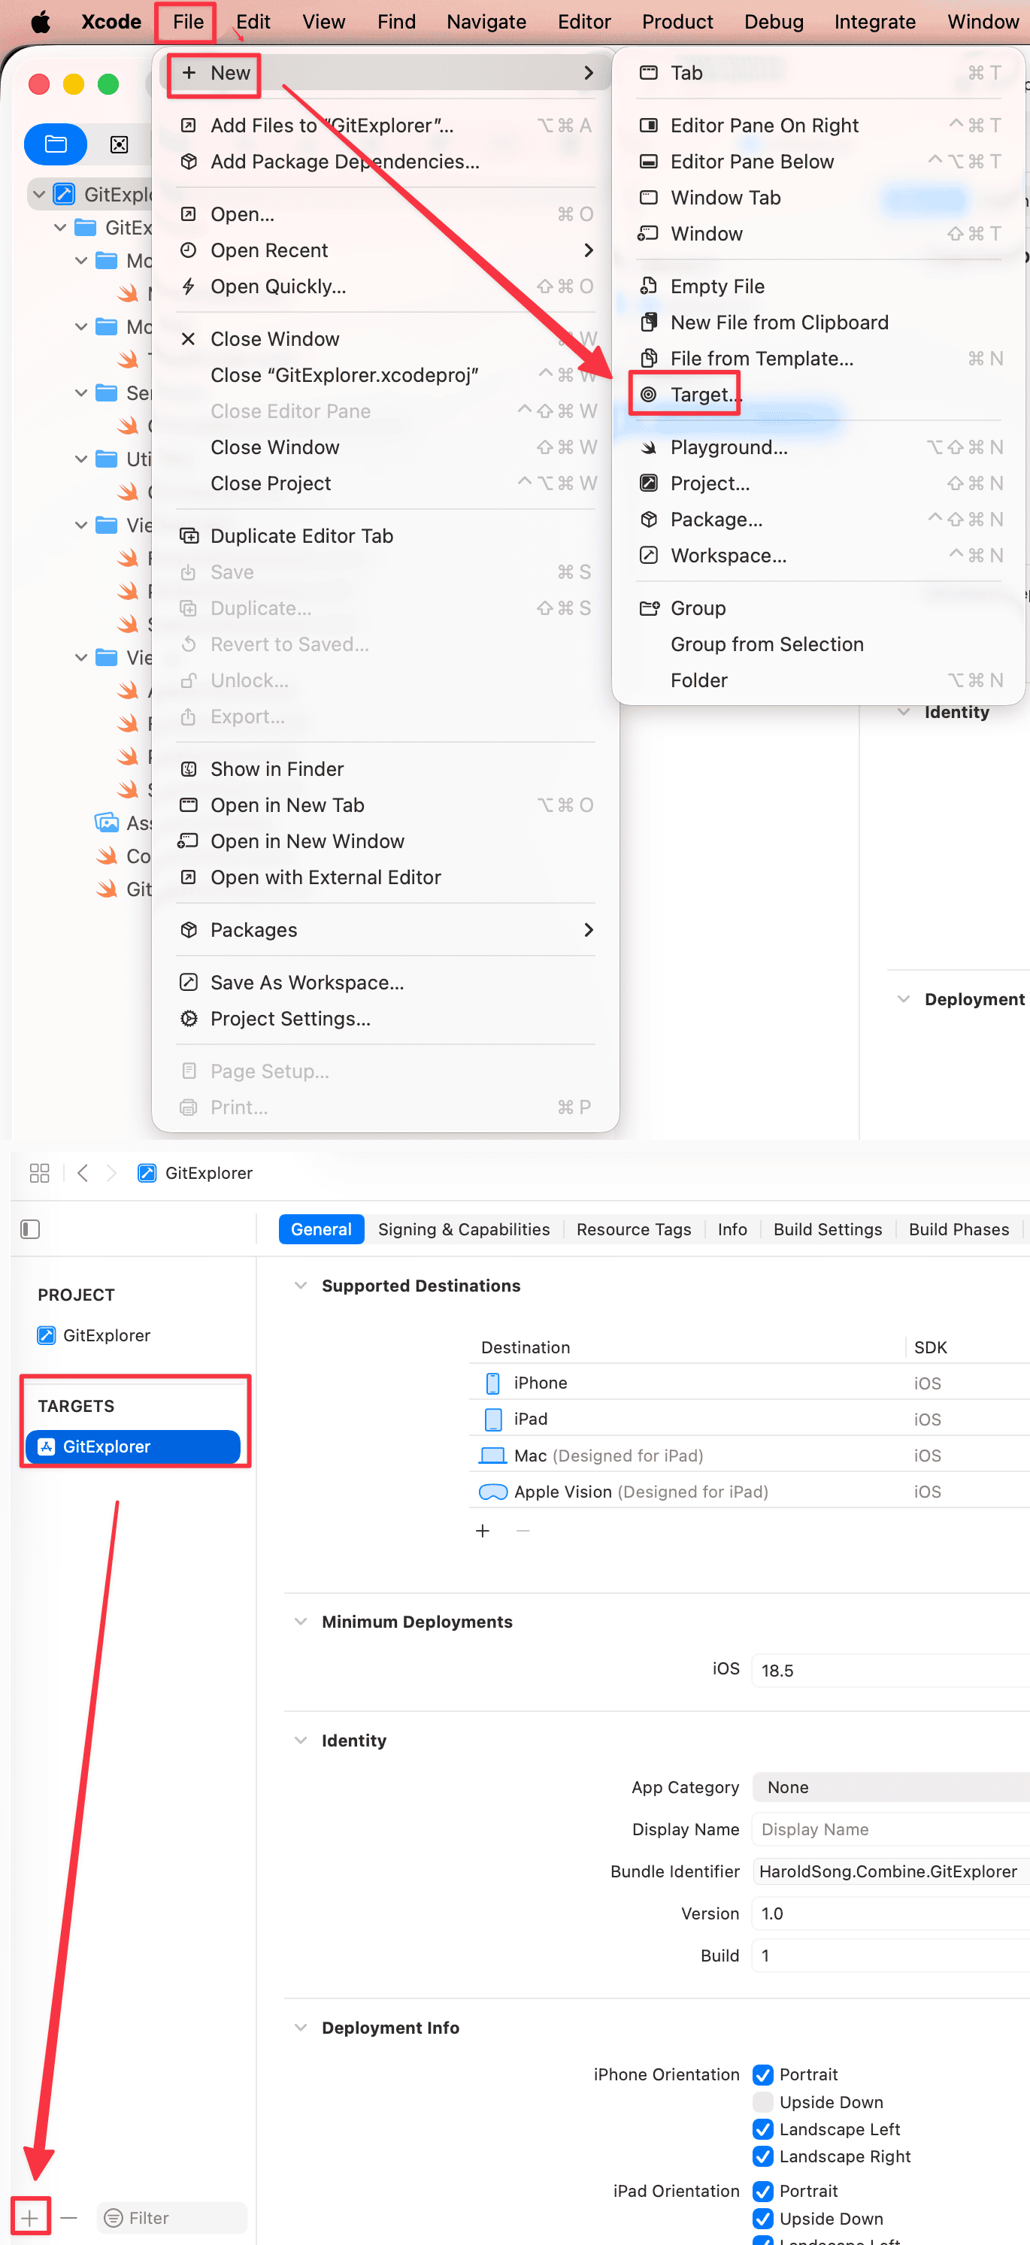Viewport: 1030px width, 2245px height.
Task: Click the Editor Pane Below icon
Action: pos(648,162)
